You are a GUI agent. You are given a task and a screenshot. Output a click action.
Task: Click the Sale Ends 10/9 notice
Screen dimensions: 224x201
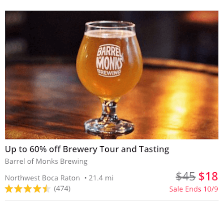pyautogui.click(x=194, y=189)
